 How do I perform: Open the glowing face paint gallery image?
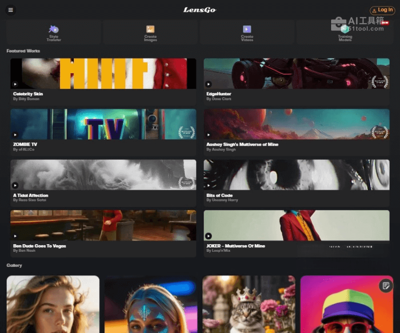[x=151, y=304]
